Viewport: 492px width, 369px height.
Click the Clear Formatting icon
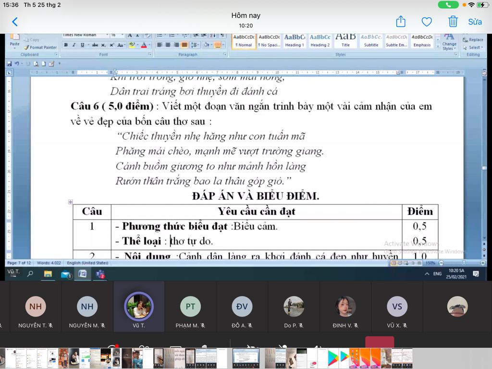[148, 36]
